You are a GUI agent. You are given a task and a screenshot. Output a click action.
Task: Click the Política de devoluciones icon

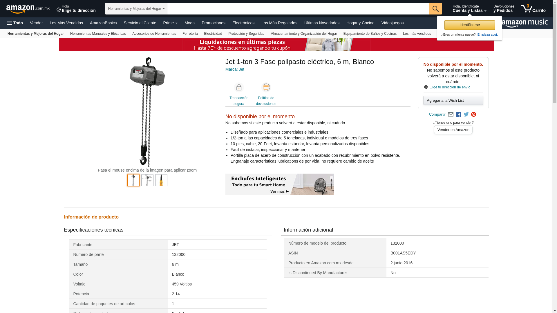(266, 87)
